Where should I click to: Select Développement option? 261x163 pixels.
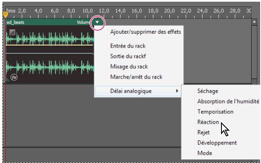[217, 143]
